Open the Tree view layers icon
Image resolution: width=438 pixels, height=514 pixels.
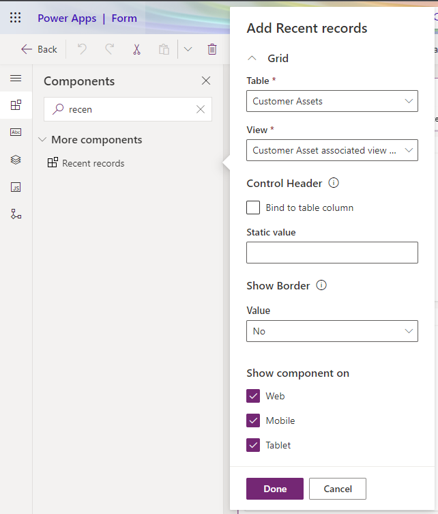(x=16, y=160)
